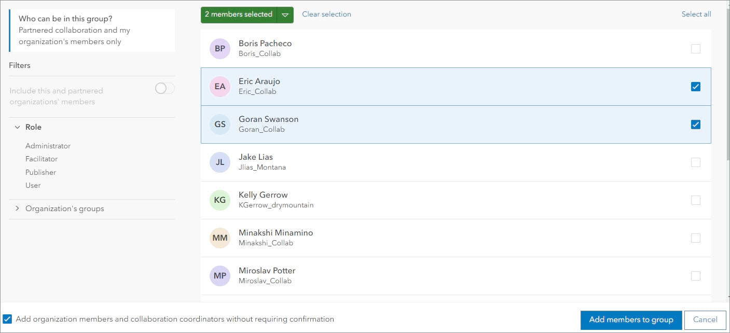Viewport: 730px width, 333px height.
Task: Check the box next to Boris Pacheco
Action: pyautogui.click(x=695, y=48)
